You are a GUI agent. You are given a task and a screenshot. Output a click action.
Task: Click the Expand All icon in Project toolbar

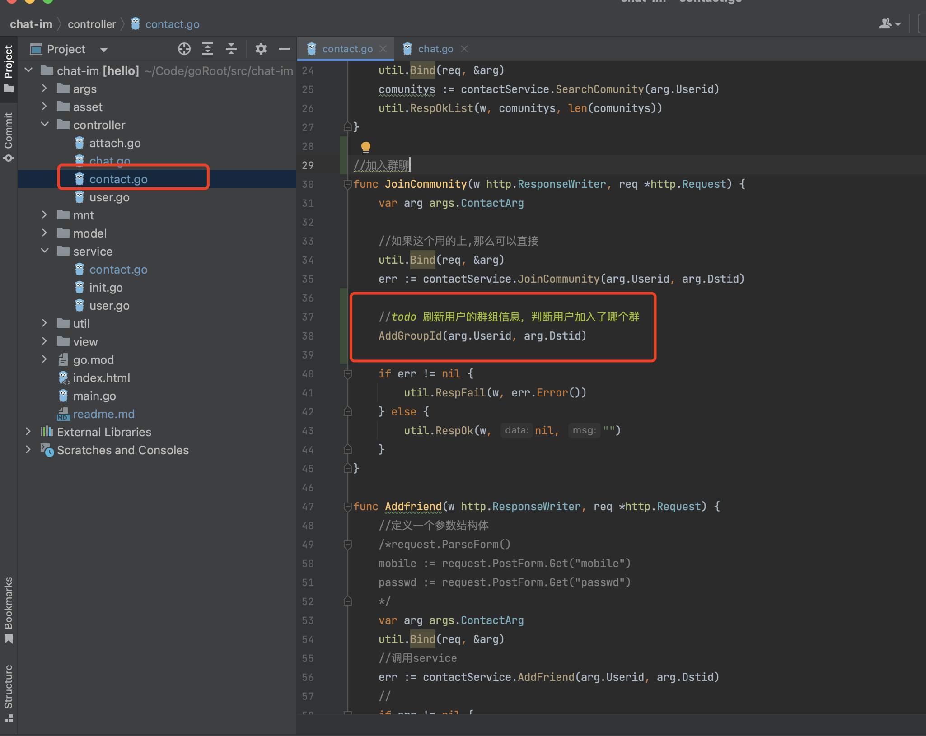[x=208, y=49]
